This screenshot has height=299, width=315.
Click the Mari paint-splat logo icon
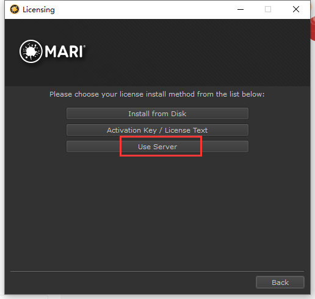(31, 51)
